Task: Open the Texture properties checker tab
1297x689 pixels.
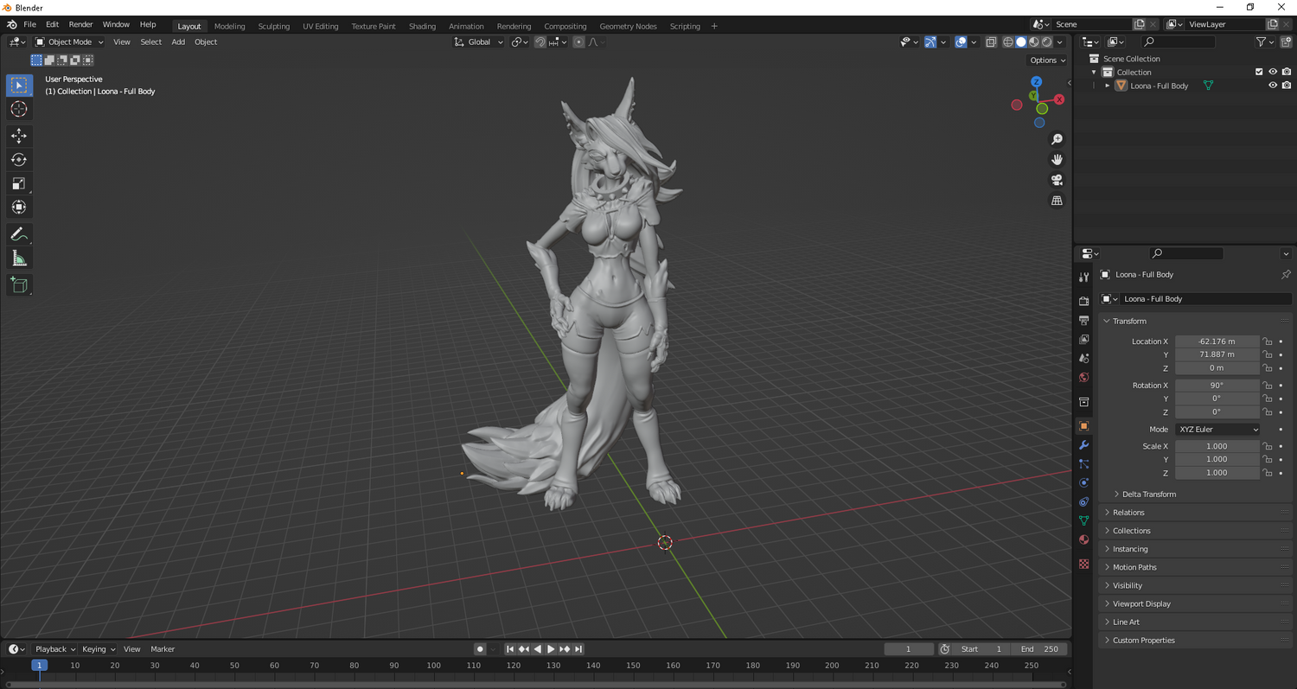Action: pos(1084,564)
